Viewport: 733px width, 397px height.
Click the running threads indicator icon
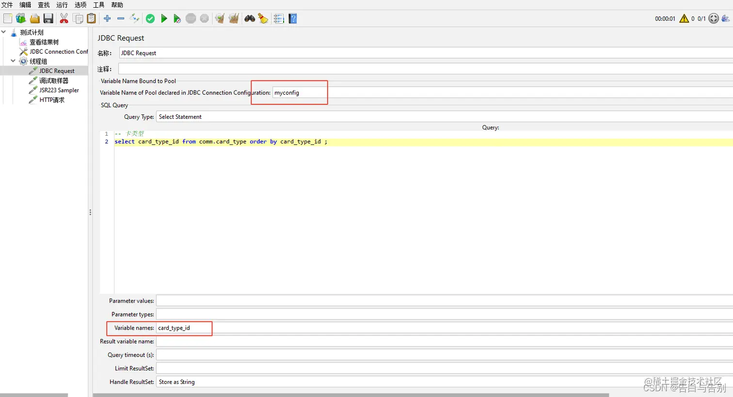tap(714, 18)
